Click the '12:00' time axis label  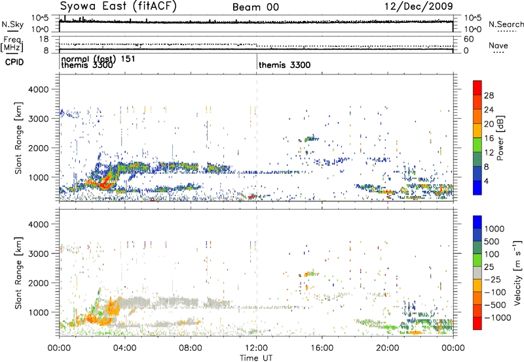click(256, 348)
